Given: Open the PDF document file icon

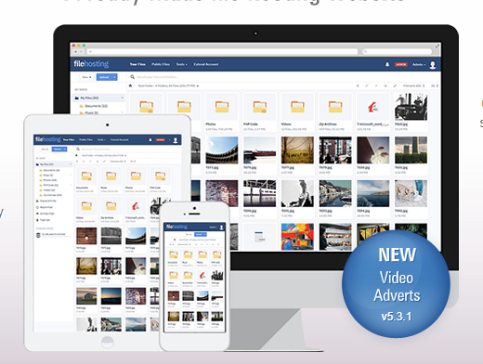Looking at the screenshot, I should coord(373,107).
